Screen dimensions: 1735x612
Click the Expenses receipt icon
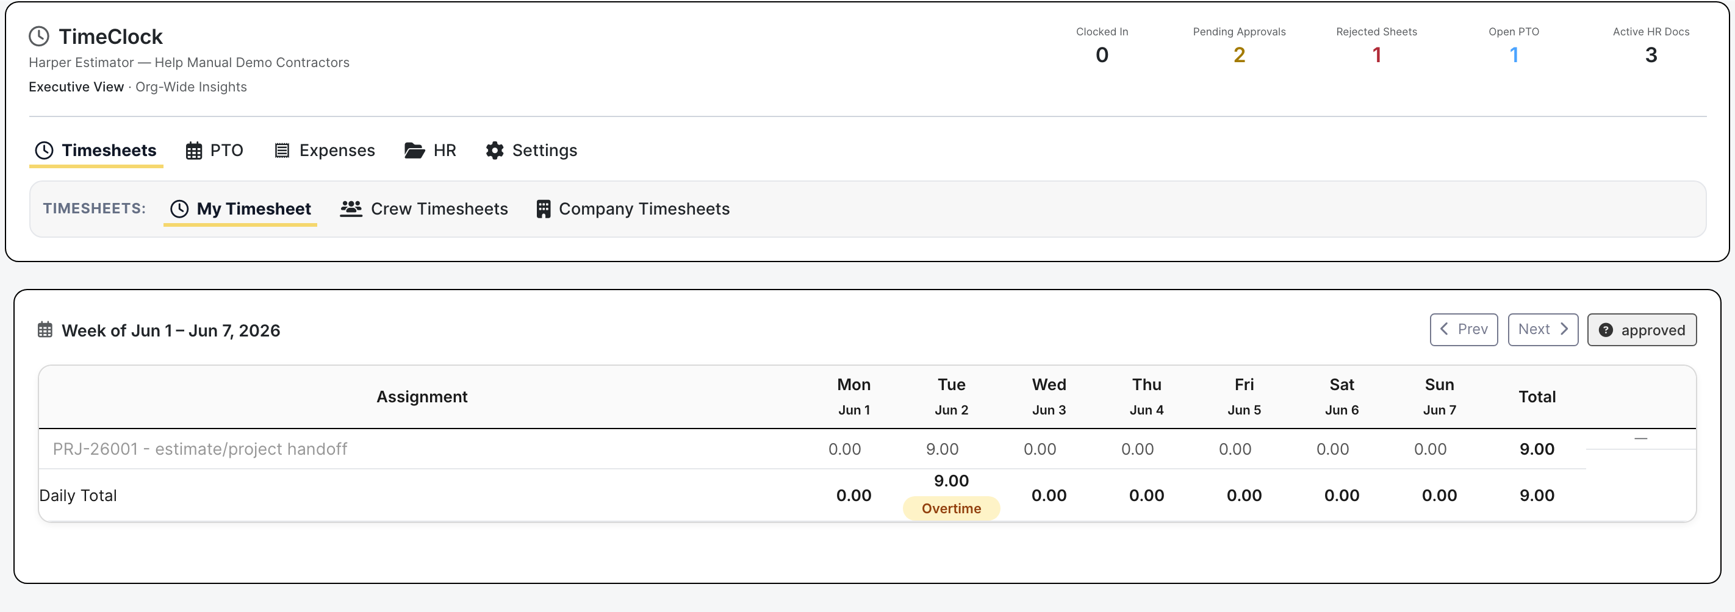[282, 150]
